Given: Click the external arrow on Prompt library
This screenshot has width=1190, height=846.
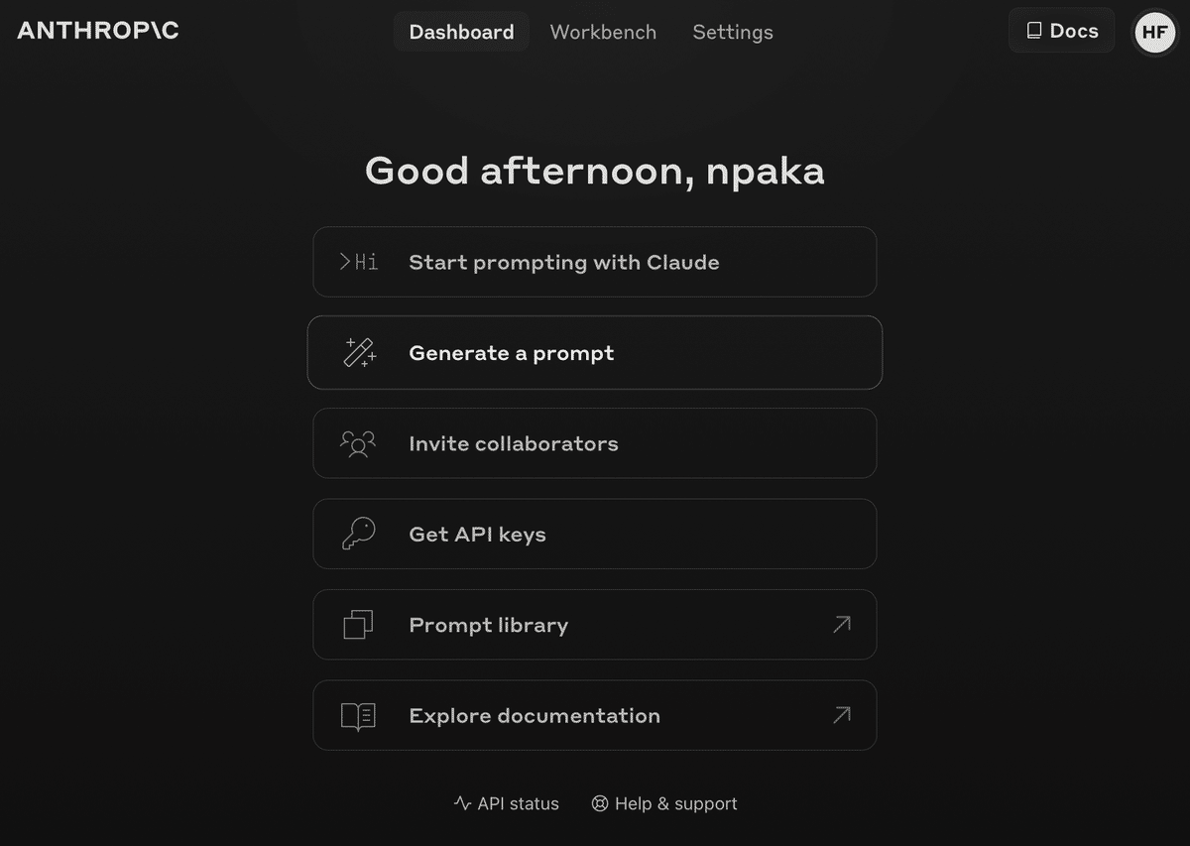Looking at the screenshot, I should 842,625.
